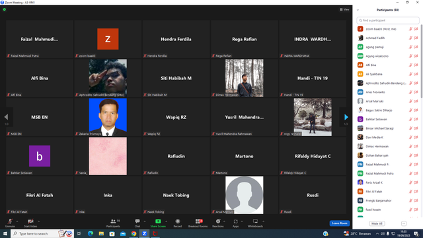This screenshot has height=238, width=423.
Task: Open Windows Start menu
Action: point(5,233)
